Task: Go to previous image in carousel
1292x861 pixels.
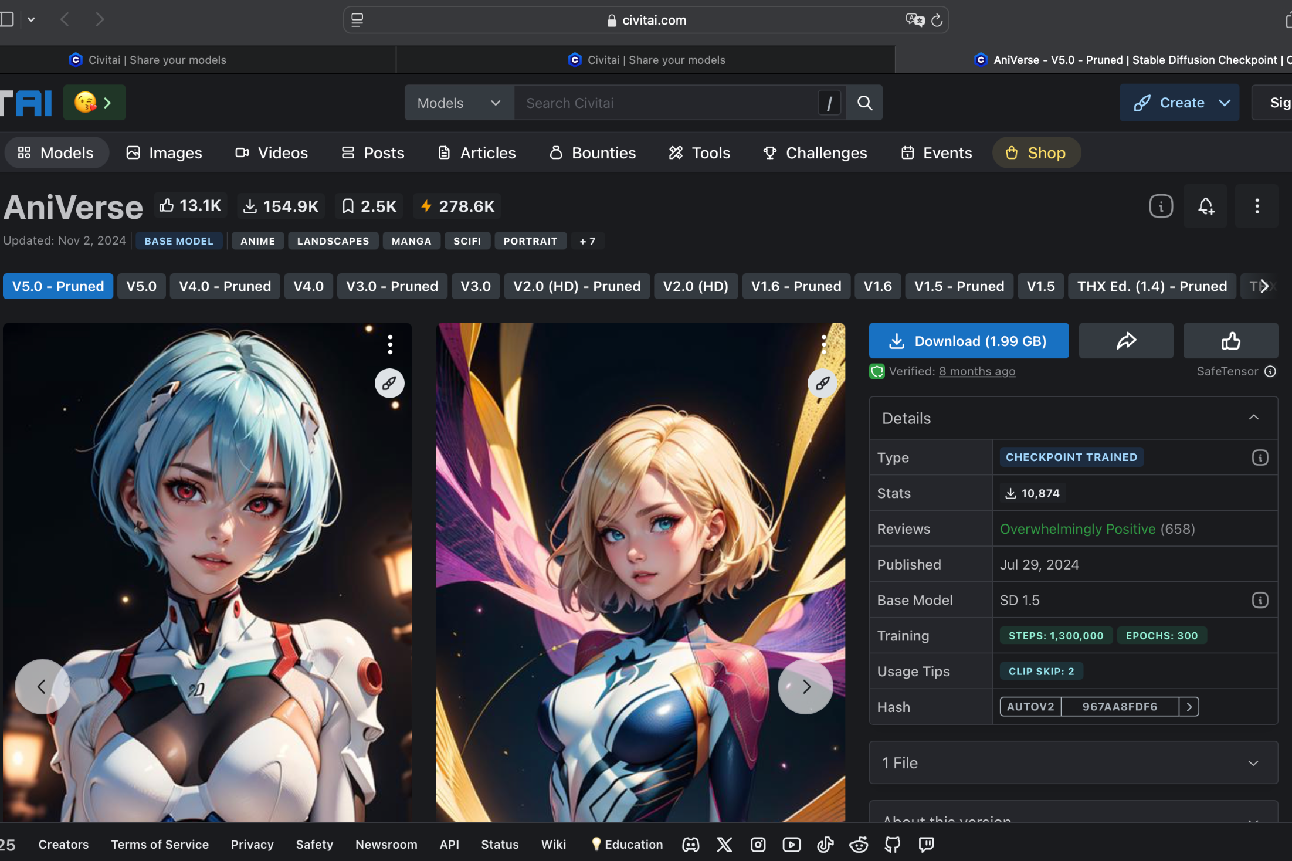Action: pyautogui.click(x=42, y=686)
